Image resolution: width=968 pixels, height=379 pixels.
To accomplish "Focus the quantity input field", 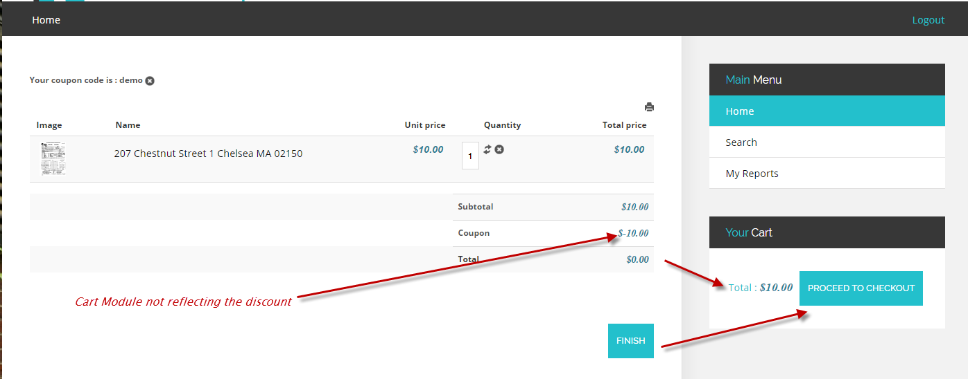I will 470,156.
